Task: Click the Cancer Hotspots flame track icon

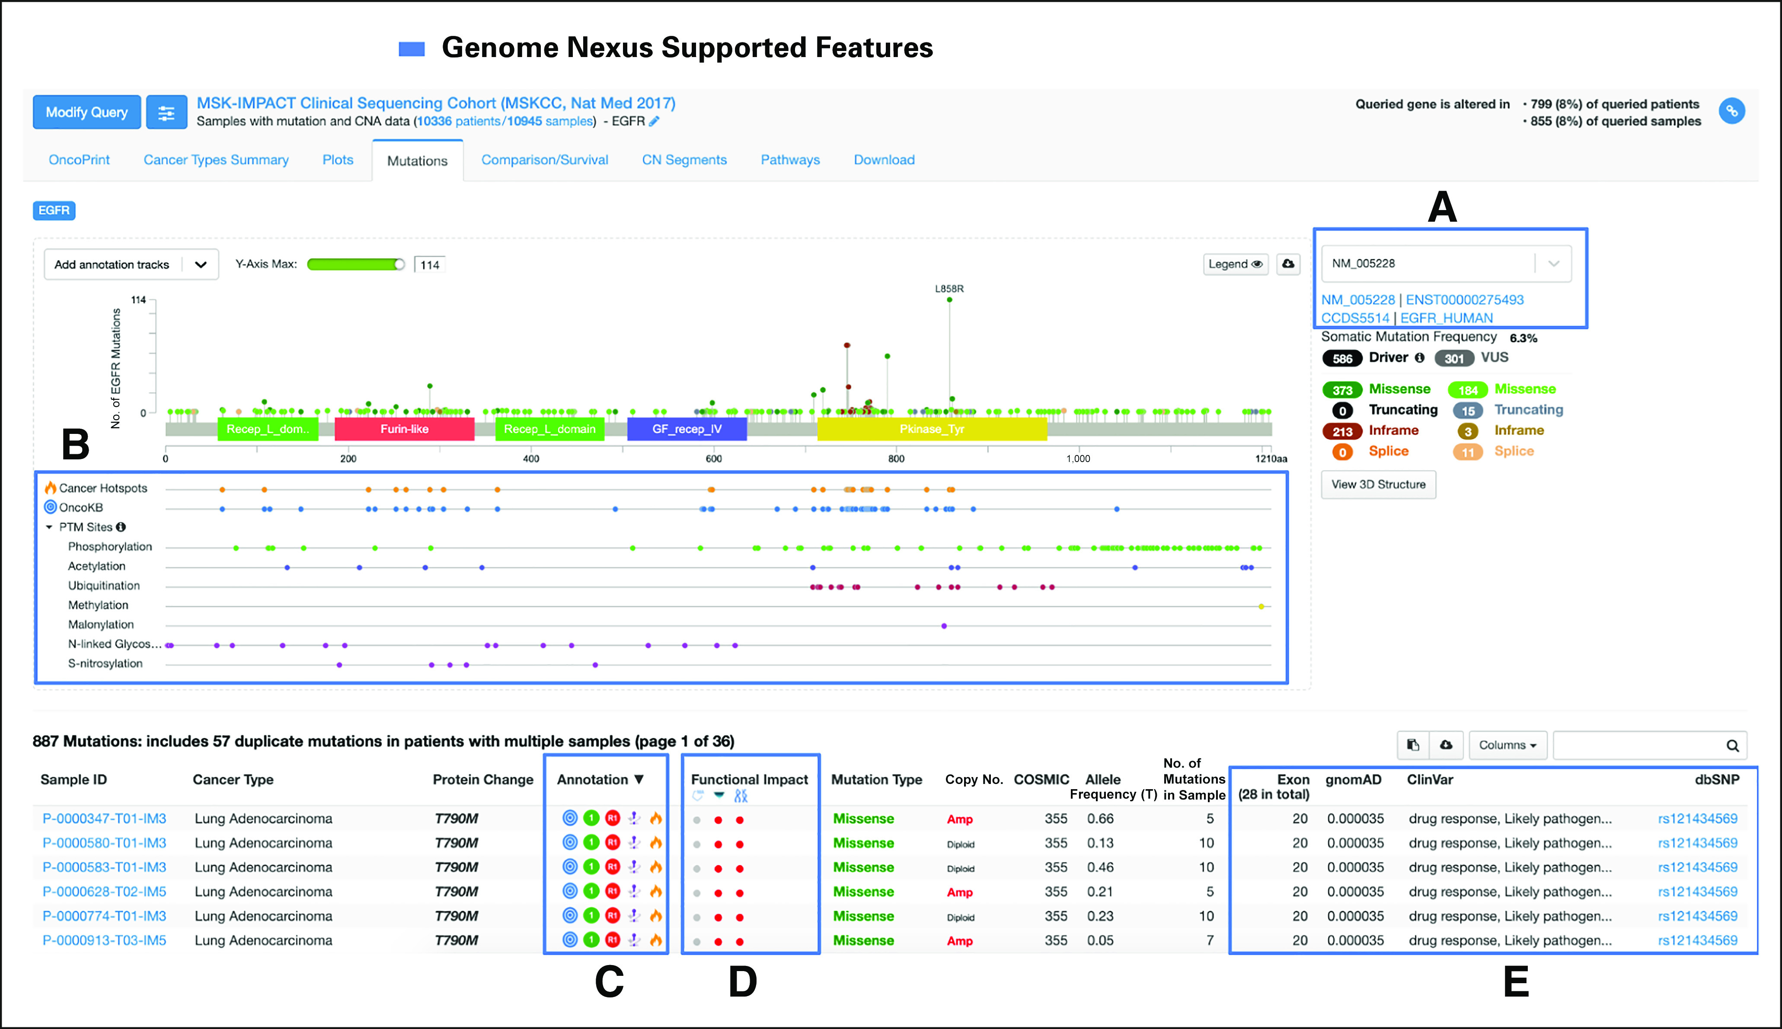Action: pos(50,487)
